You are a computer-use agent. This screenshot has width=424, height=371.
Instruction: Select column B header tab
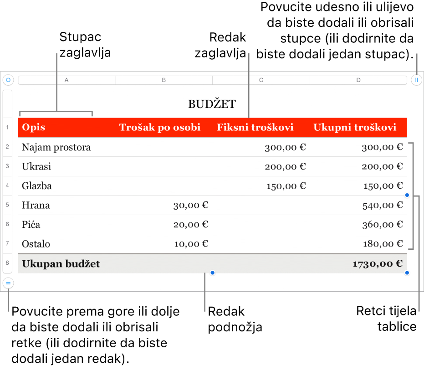point(164,80)
